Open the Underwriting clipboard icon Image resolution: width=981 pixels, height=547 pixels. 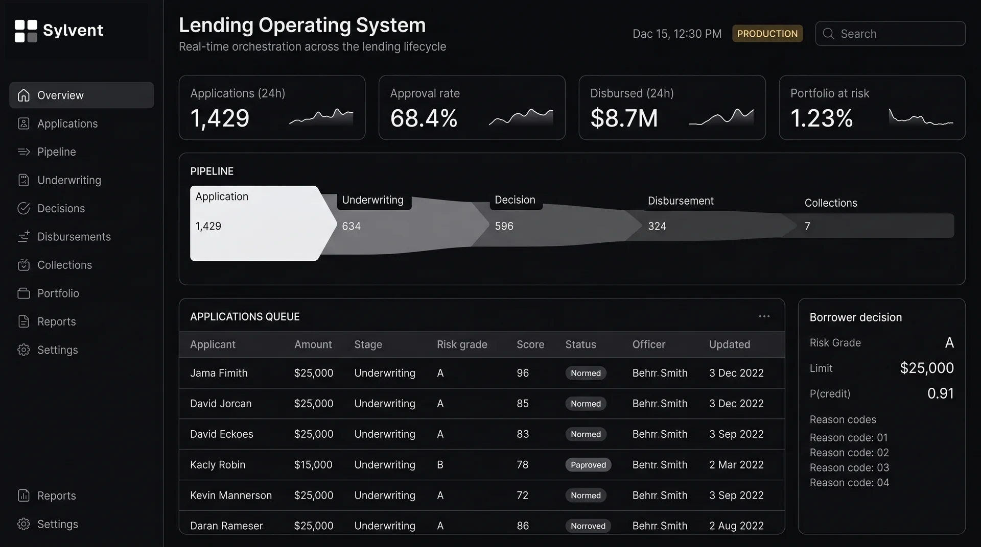coord(24,180)
